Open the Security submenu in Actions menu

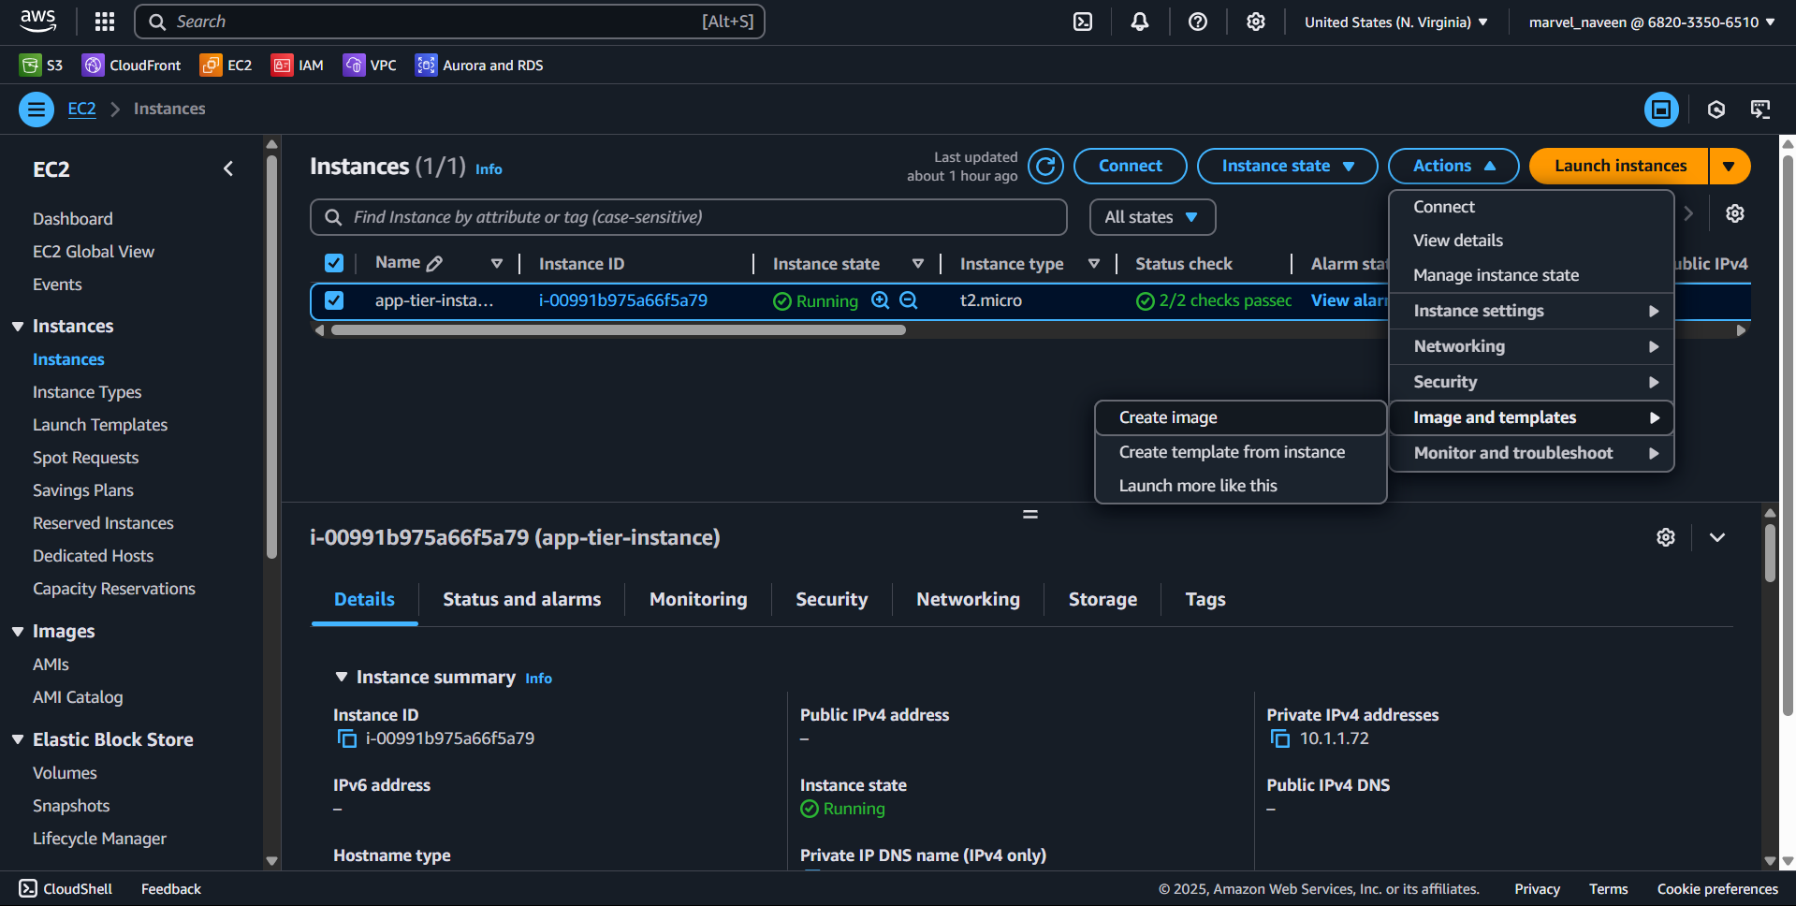(x=1531, y=382)
